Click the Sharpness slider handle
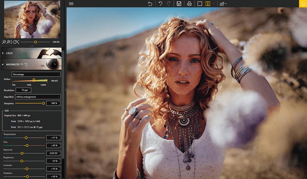The image size is (307, 179). pos(43,103)
